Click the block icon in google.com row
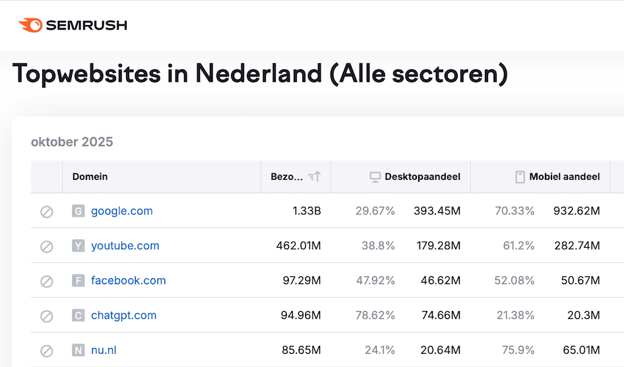The image size is (624, 367). [47, 212]
